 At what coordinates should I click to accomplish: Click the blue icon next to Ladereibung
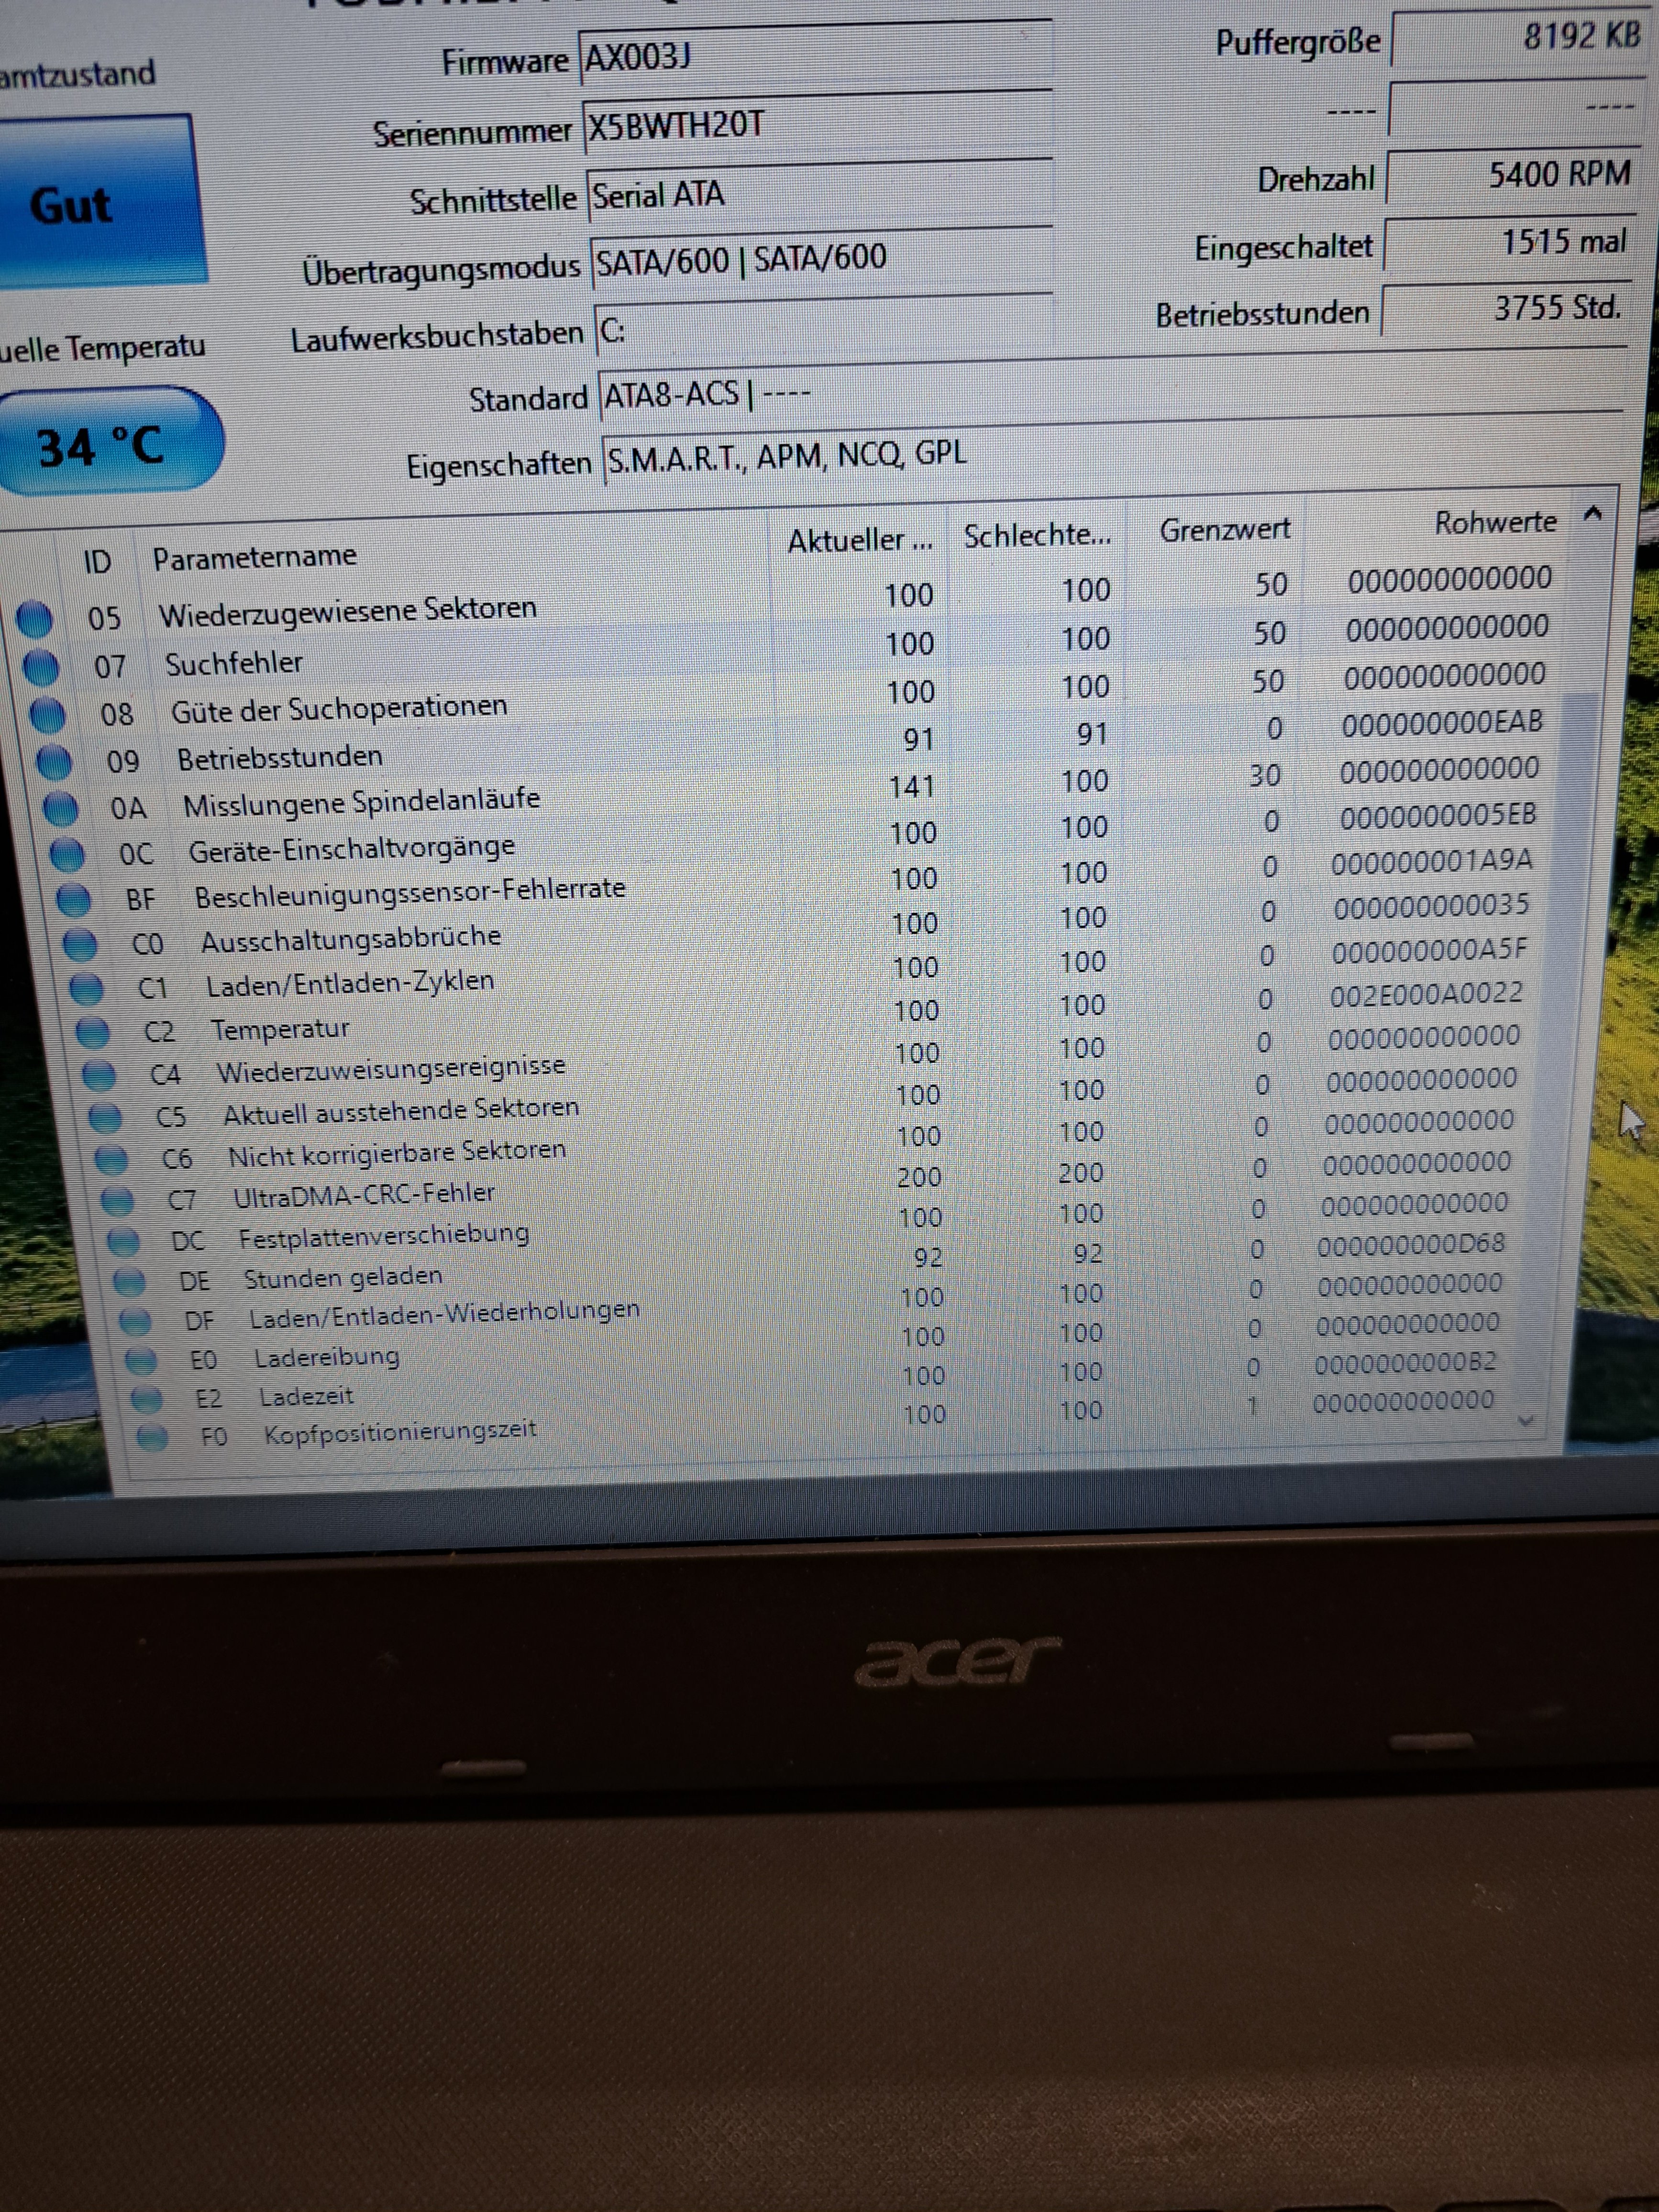(141, 1360)
